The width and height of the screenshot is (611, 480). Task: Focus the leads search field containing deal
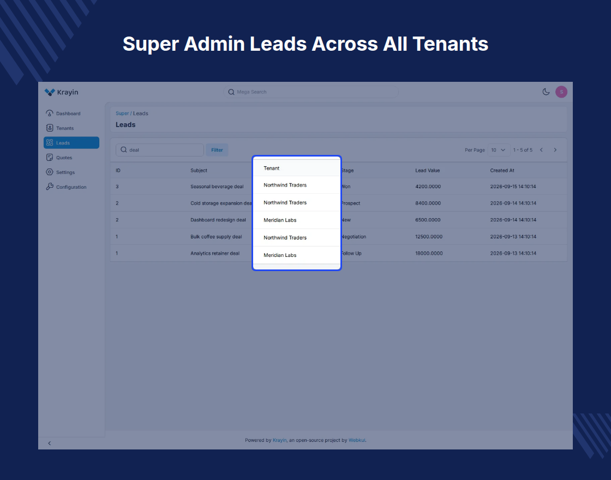(160, 150)
